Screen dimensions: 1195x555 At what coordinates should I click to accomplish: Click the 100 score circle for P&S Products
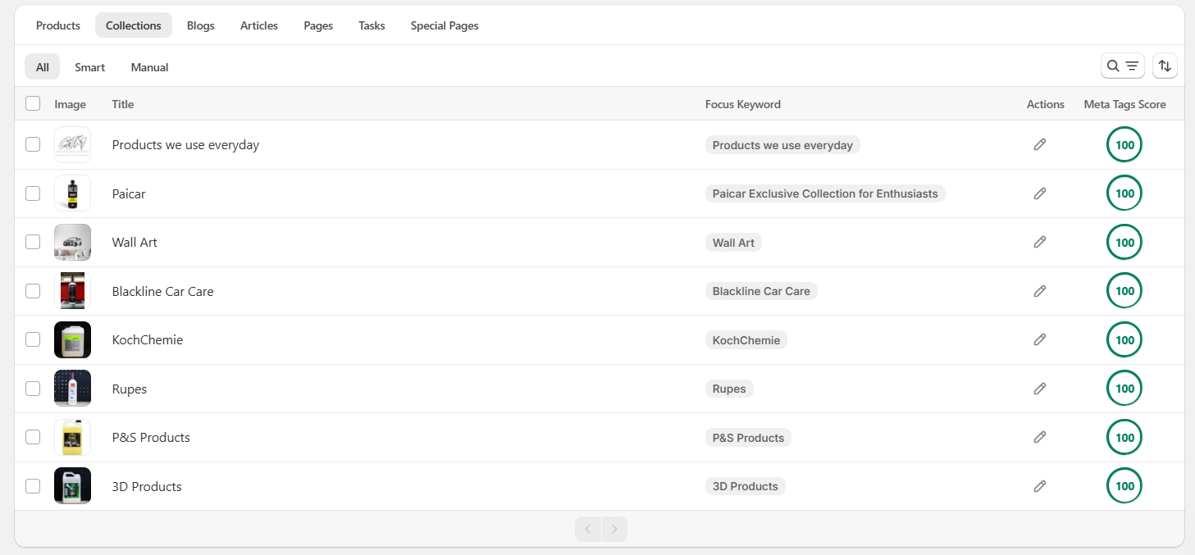1124,437
